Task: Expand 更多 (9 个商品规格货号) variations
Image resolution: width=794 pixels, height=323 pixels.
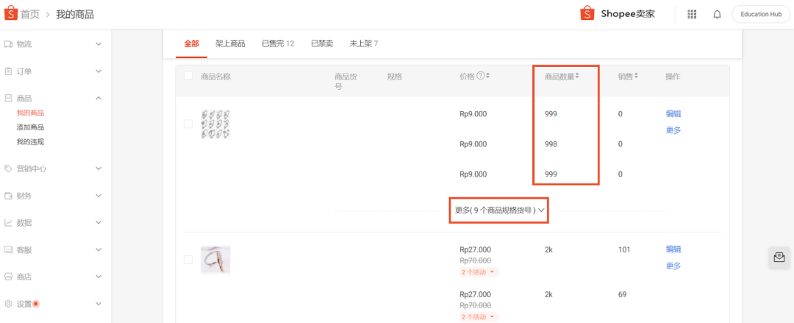Action: tap(499, 210)
